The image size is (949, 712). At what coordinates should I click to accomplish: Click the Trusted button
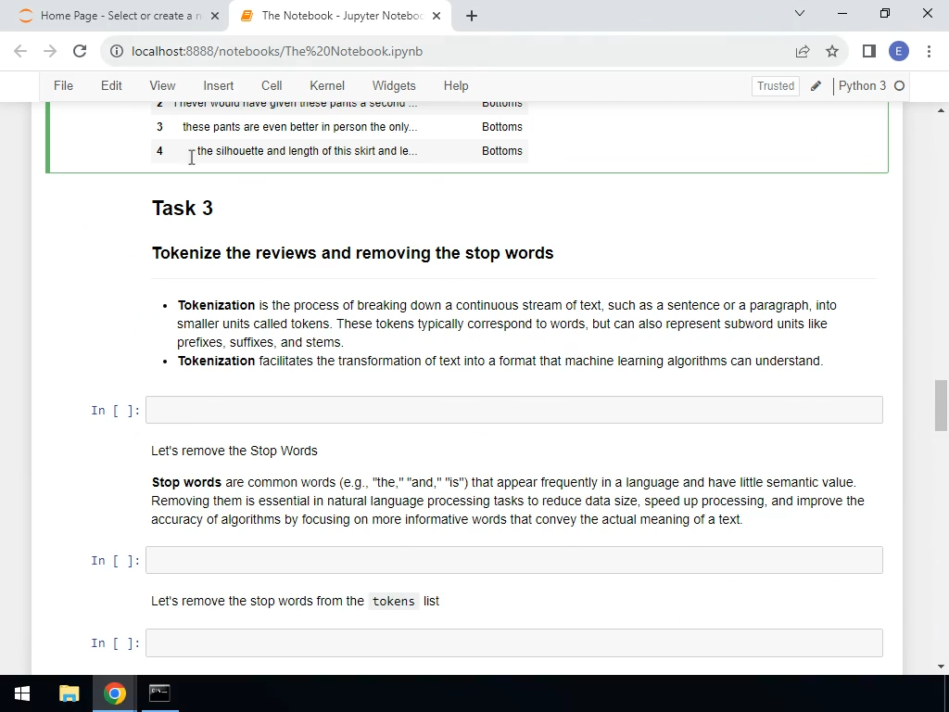775,85
